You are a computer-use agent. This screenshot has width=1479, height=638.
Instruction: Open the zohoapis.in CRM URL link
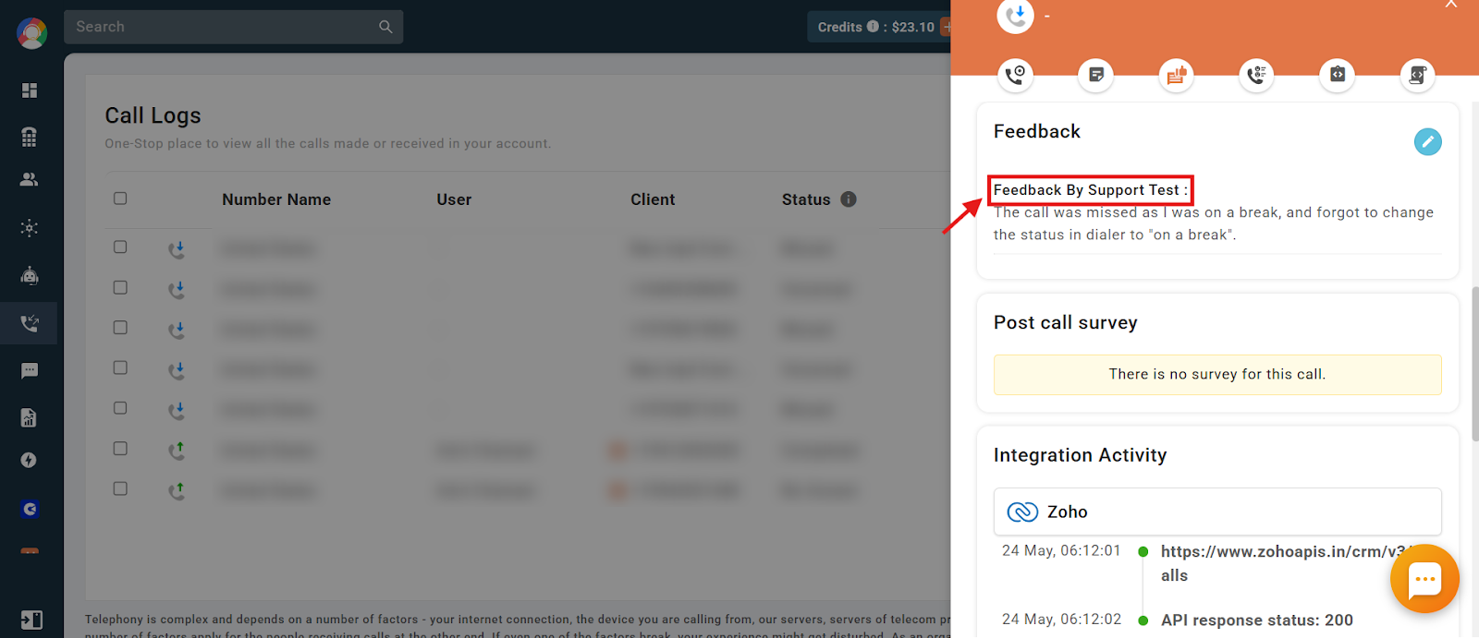[1285, 563]
